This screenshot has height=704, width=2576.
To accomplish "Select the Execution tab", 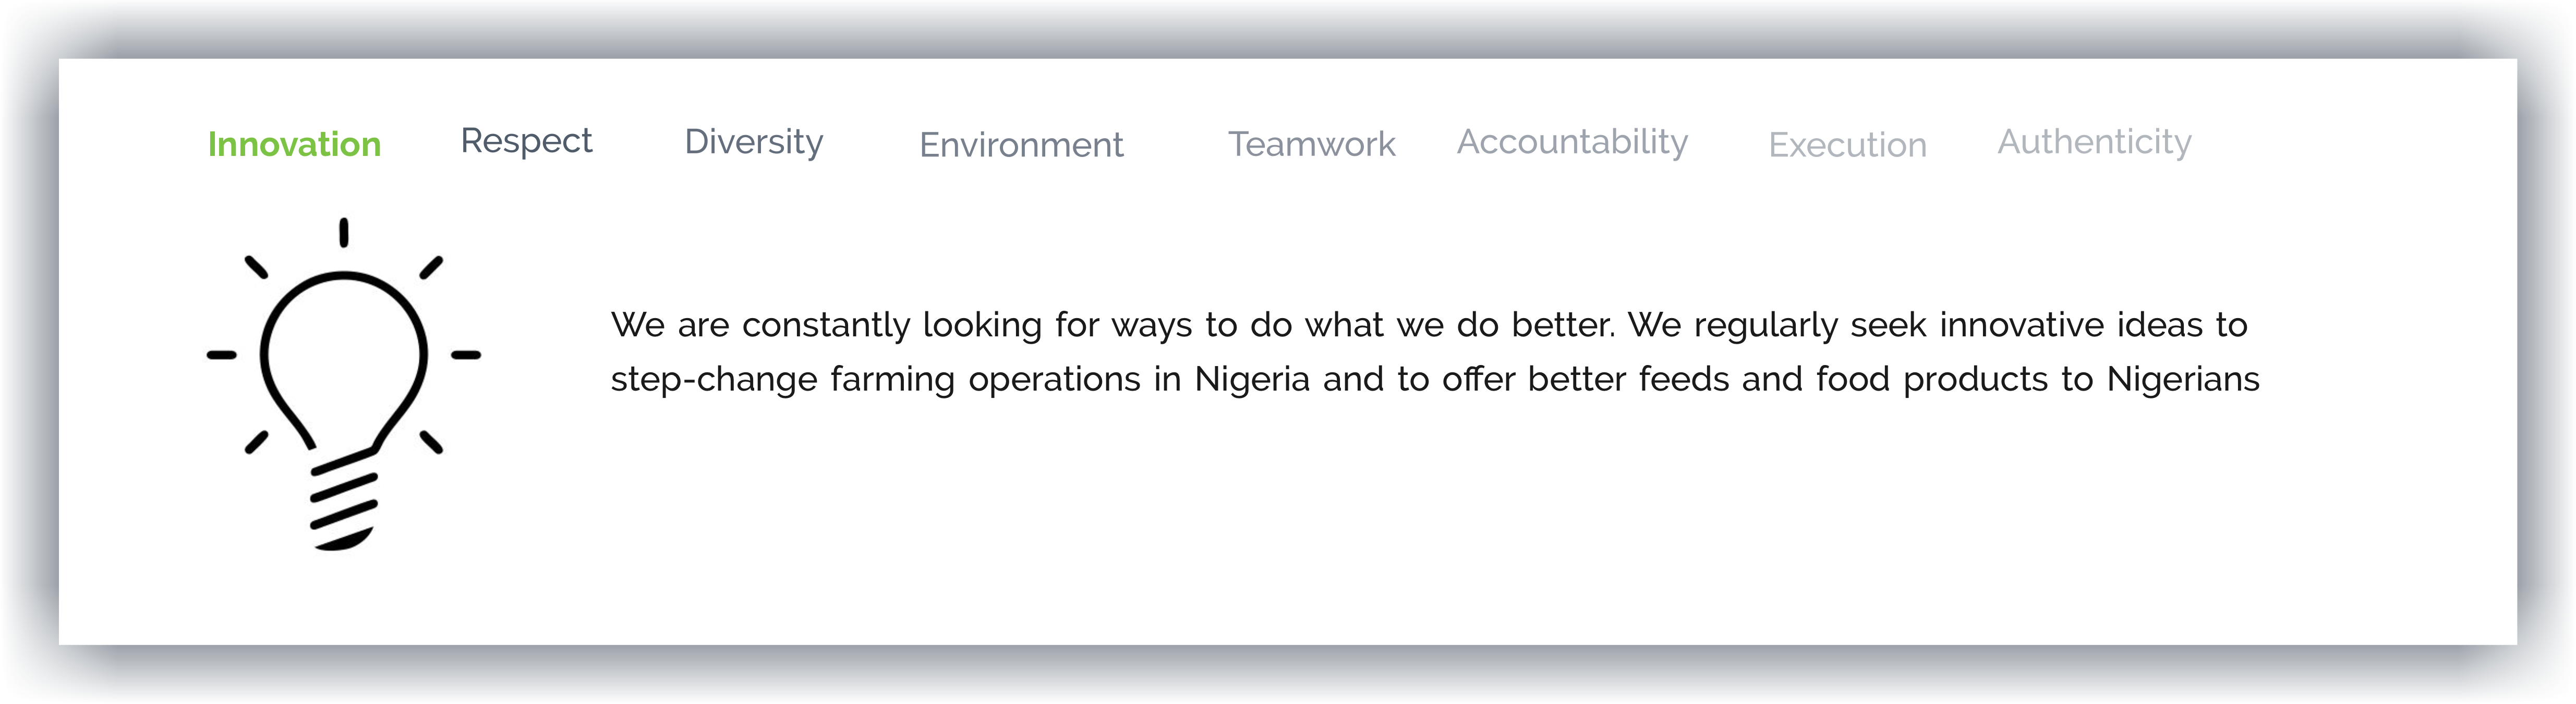I will tap(1847, 145).
